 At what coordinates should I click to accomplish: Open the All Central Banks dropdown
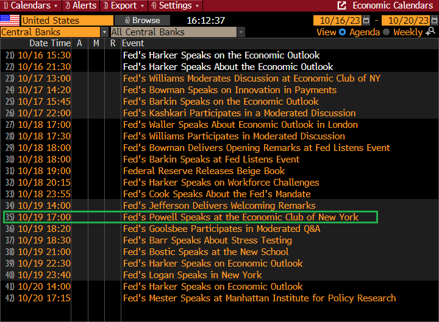[x=241, y=32]
